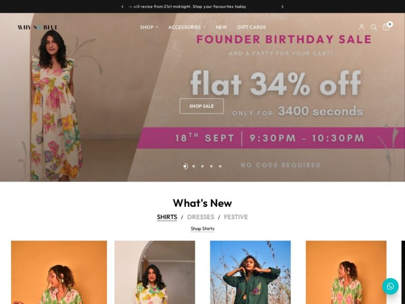Click the Why So Blue logo
405x304 pixels.
coord(37,27)
